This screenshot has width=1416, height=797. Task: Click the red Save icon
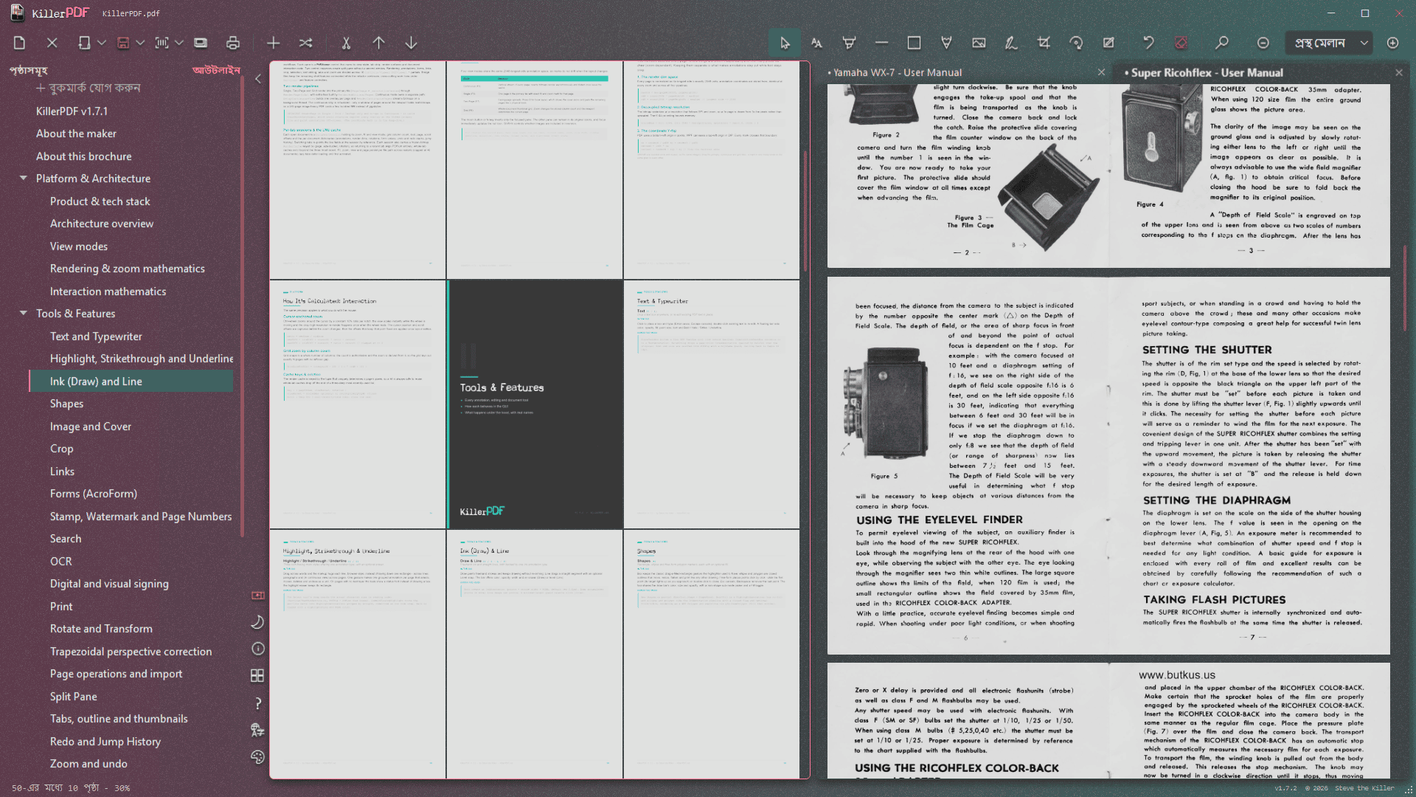(123, 43)
